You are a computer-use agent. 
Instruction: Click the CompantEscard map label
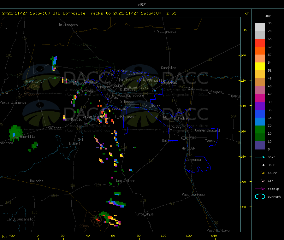207,131
